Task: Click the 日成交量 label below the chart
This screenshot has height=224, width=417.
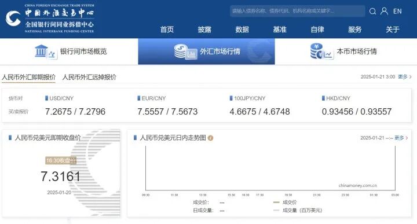Action: click(203, 211)
